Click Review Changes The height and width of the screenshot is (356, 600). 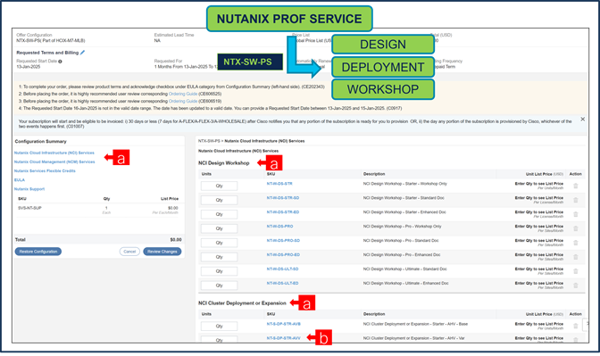tap(162, 252)
